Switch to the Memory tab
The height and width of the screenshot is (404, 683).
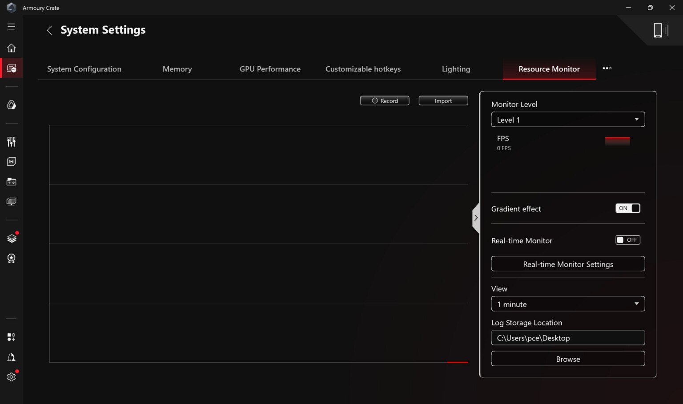coord(177,69)
